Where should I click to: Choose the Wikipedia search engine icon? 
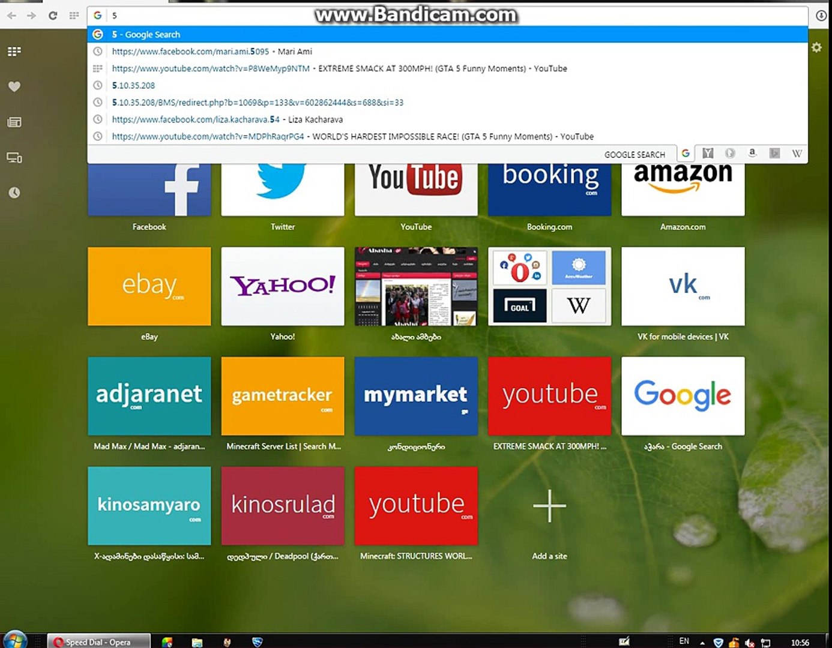(x=797, y=154)
